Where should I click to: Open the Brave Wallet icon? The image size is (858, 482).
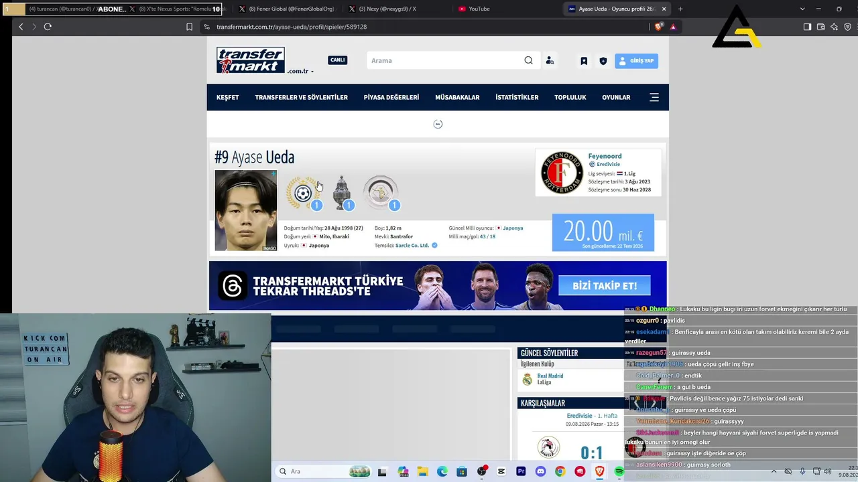[x=820, y=27]
